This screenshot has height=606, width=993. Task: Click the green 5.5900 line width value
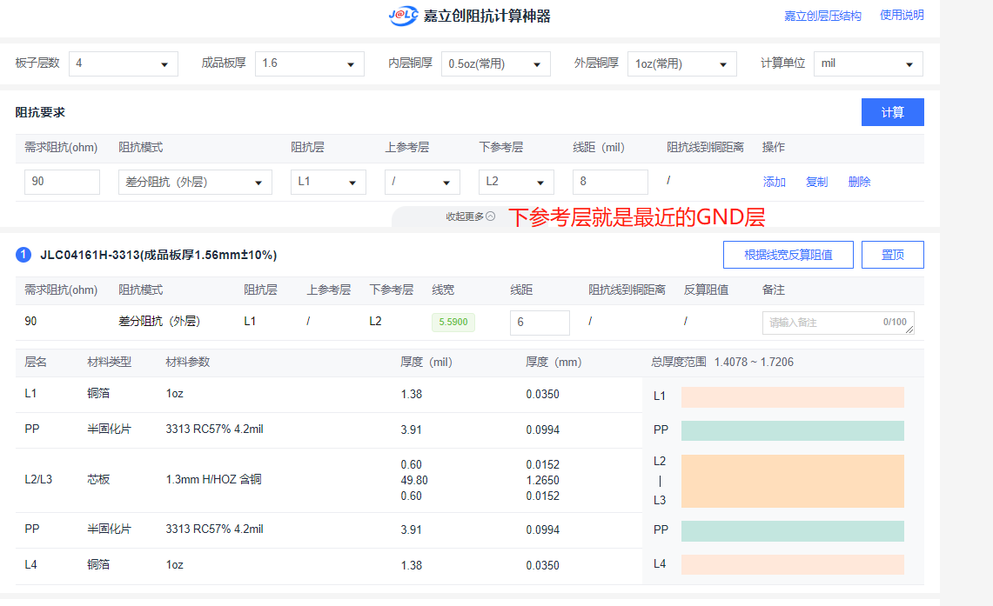(453, 322)
